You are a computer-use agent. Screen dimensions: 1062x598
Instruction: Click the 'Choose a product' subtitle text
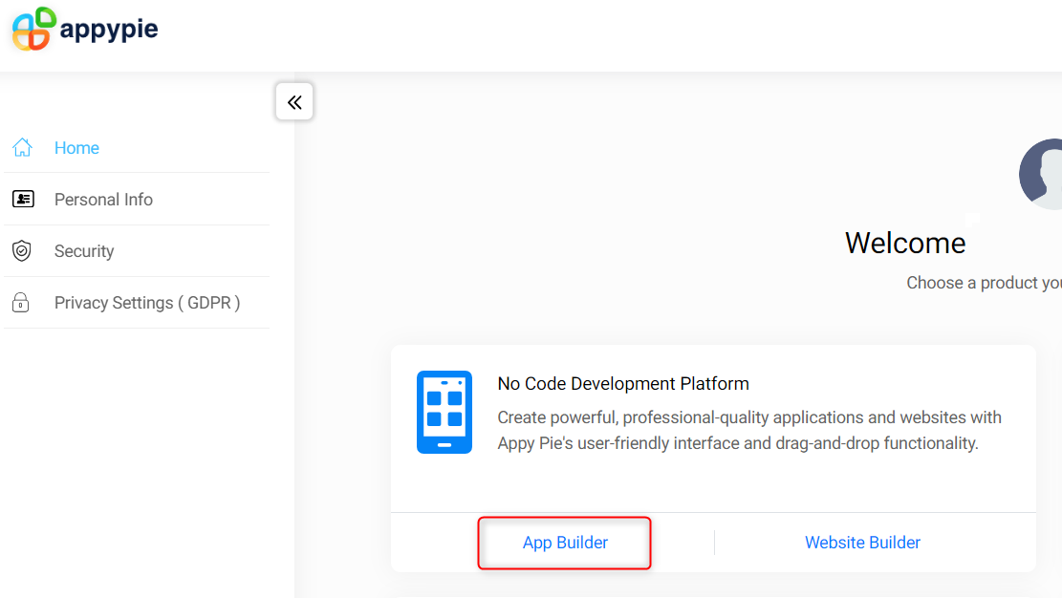pyautogui.click(x=984, y=283)
